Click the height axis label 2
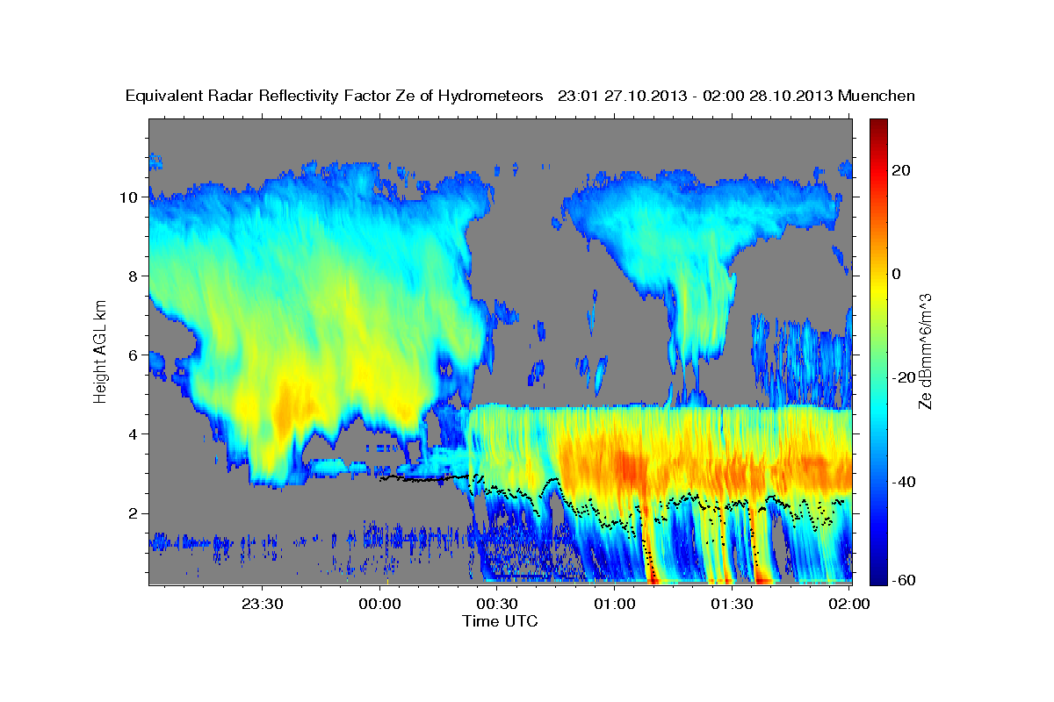 (x=134, y=513)
